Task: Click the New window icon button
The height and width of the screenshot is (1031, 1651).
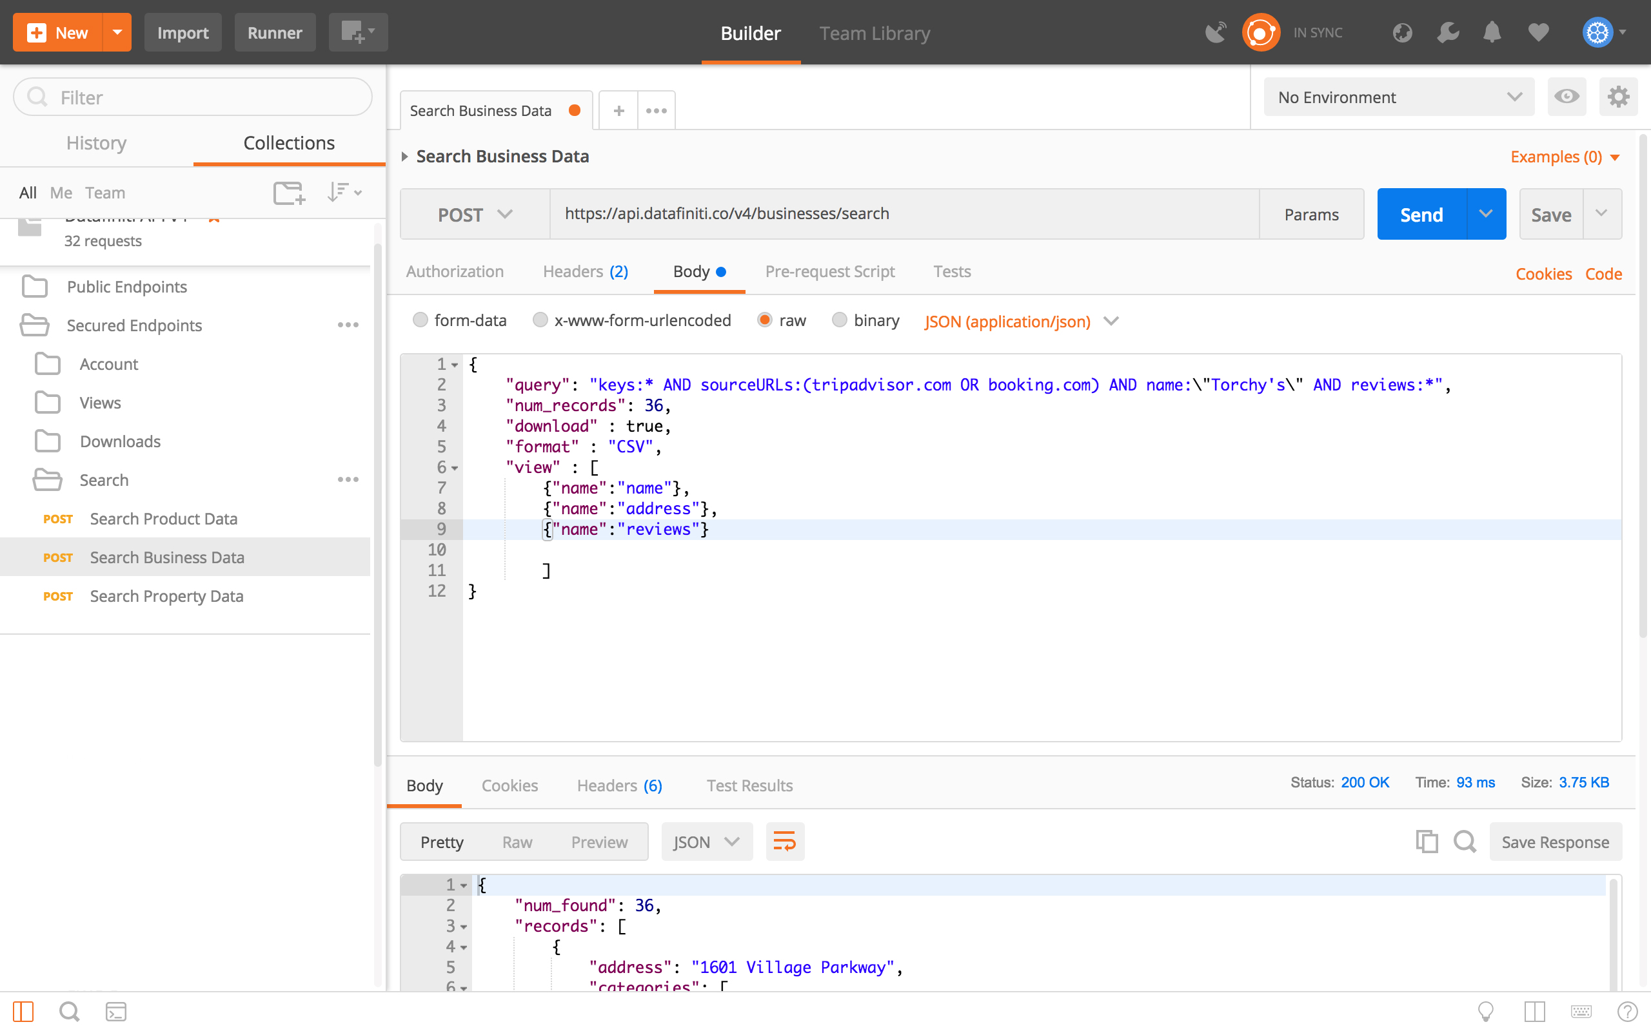Action: click(357, 32)
